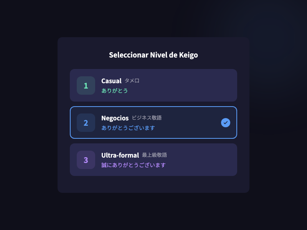Click the blue checkmark on Negocios

tap(226, 123)
